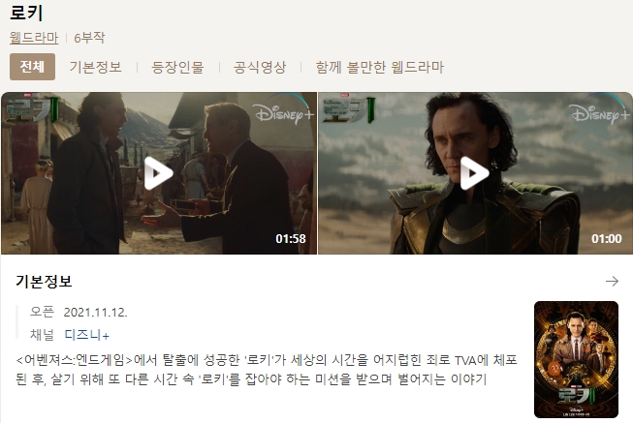The height and width of the screenshot is (423, 633).
Task: Click the 로키 title heading
Action: coord(26,13)
